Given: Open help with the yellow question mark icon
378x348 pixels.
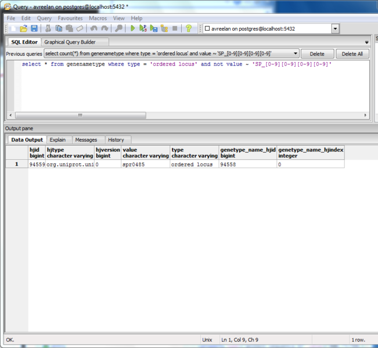Looking at the screenshot, I should (x=189, y=28).
